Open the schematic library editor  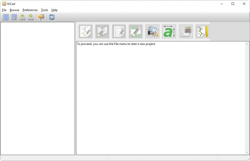click(x=102, y=31)
